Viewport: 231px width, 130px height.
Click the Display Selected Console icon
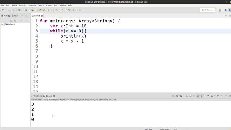[x=212, y=96]
